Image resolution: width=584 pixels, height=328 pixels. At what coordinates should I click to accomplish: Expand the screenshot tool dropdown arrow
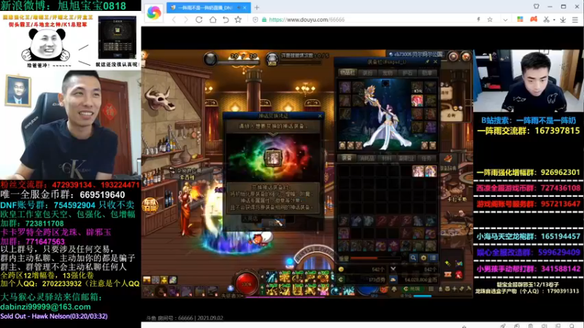[x=554, y=20]
